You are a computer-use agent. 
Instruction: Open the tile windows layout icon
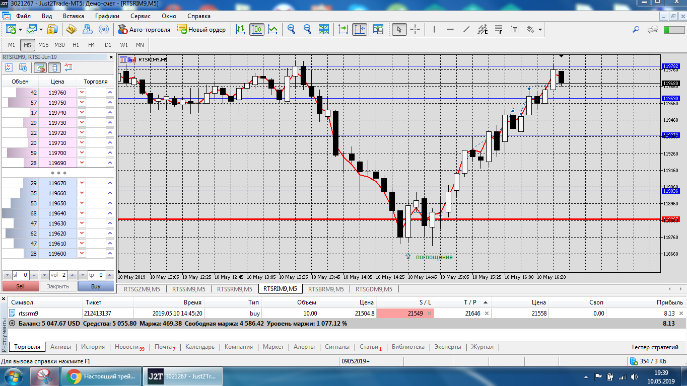(323, 29)
